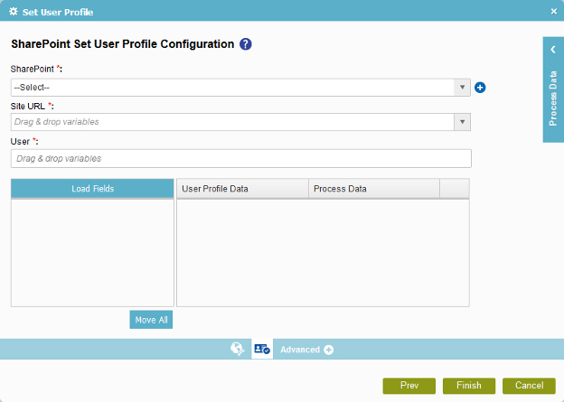The image size is (564, 402).
Task: Click the Process Data vertical tab label
Action: (x=553, y=98)
